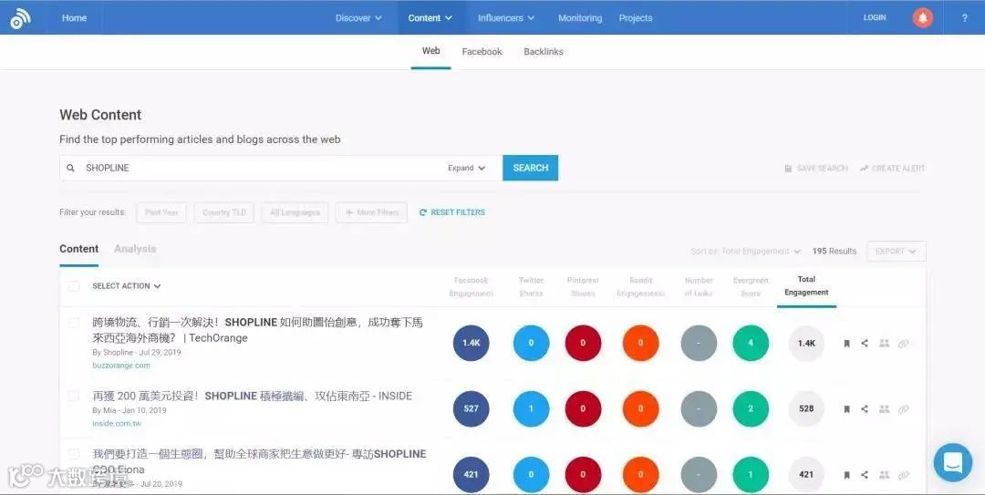This screenshot has width=985, height=495.
Task: Check the TechOrange article checkbox
Action: click(x=74, y=323)
